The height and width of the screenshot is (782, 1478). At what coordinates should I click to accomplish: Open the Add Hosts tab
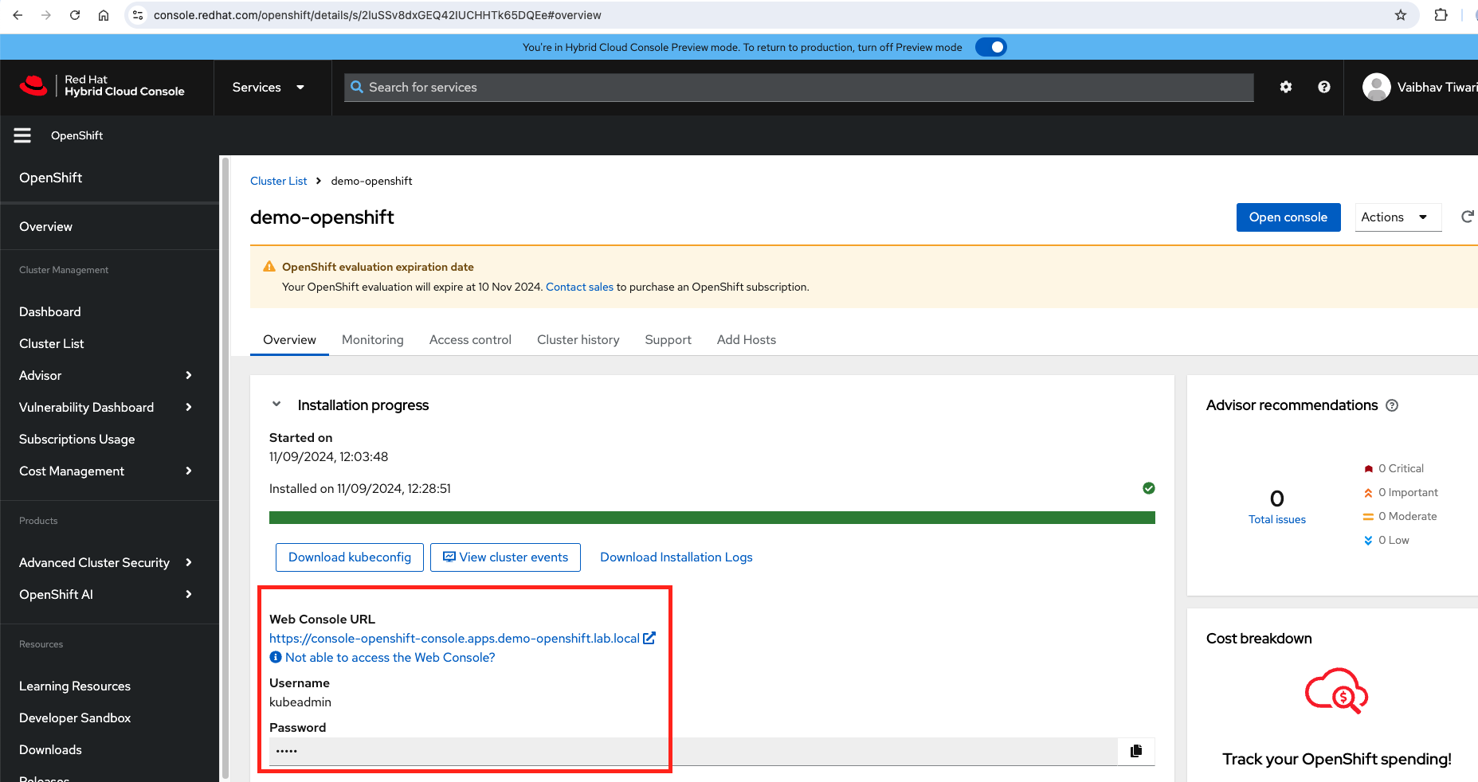coord(747,339)
